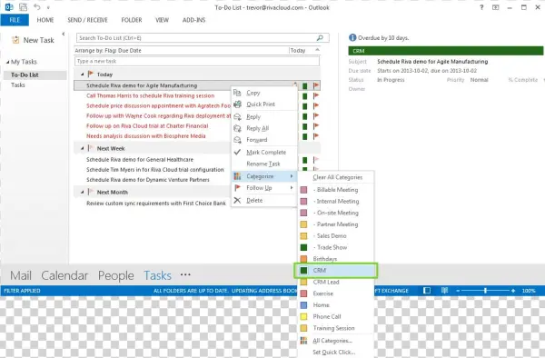
Task: Collapse the Today task group
Action: pyautogui.click(x=83, y=74)
